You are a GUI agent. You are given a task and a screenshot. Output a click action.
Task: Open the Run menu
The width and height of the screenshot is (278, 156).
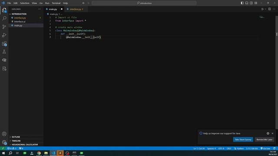[47, 3]
